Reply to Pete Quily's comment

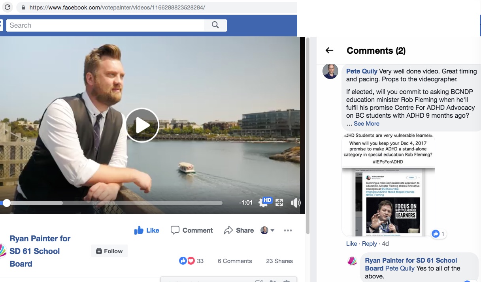click(370, 244)
